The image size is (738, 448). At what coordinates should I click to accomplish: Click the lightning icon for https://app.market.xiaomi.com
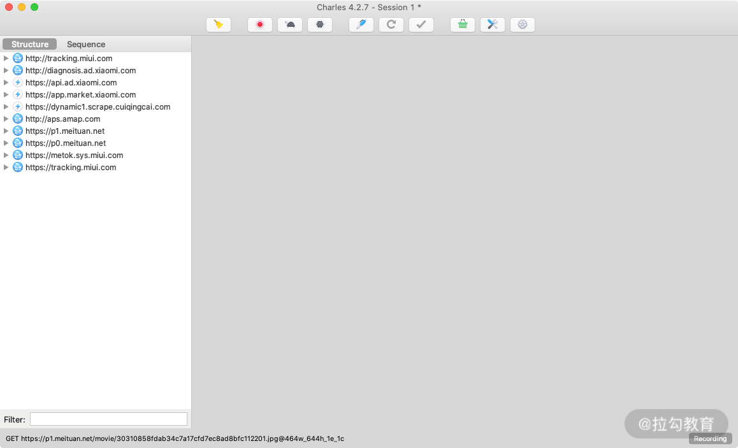click(18, 94)
